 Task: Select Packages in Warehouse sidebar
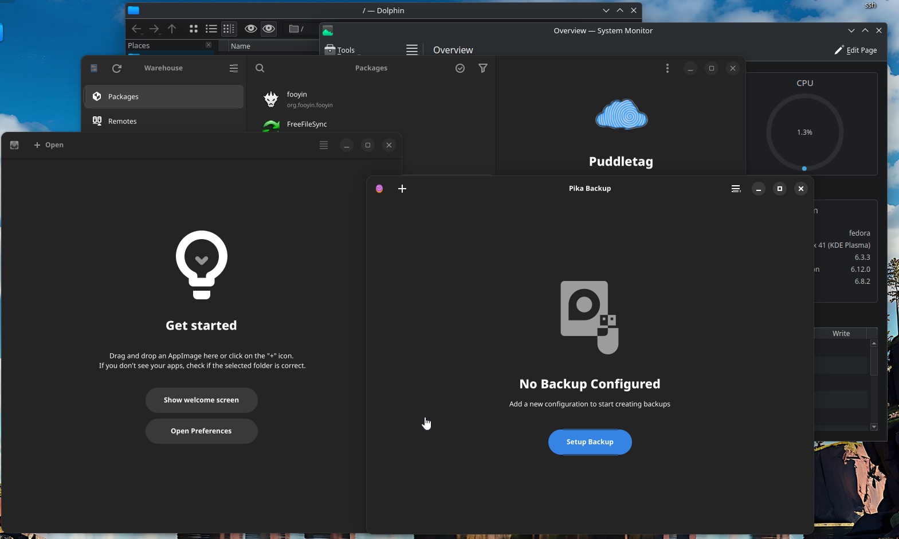tap(164, 96)
